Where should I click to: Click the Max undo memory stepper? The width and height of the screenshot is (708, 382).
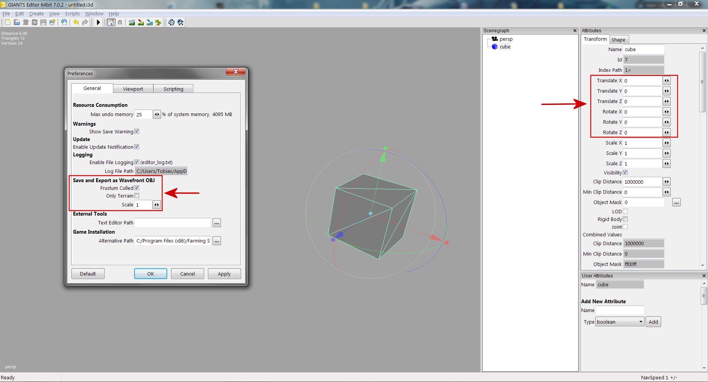157,114
